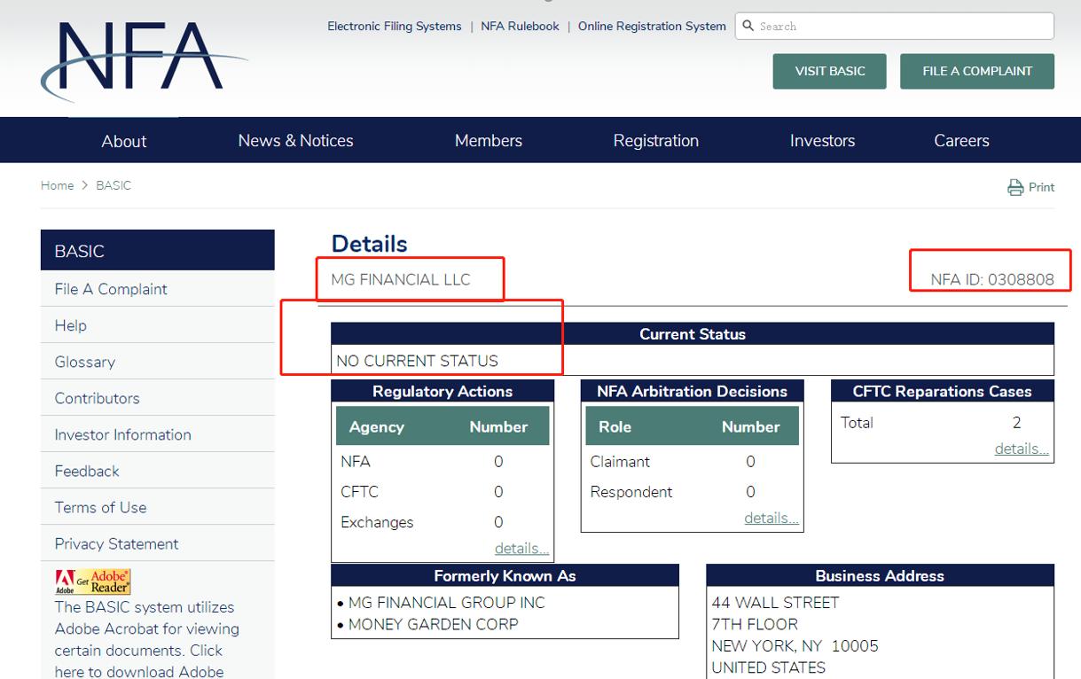Image resolution: width=1081 pixels, height=679 pixels.
Task: Click Current Status header bar
Action: [x=693, y=334]
